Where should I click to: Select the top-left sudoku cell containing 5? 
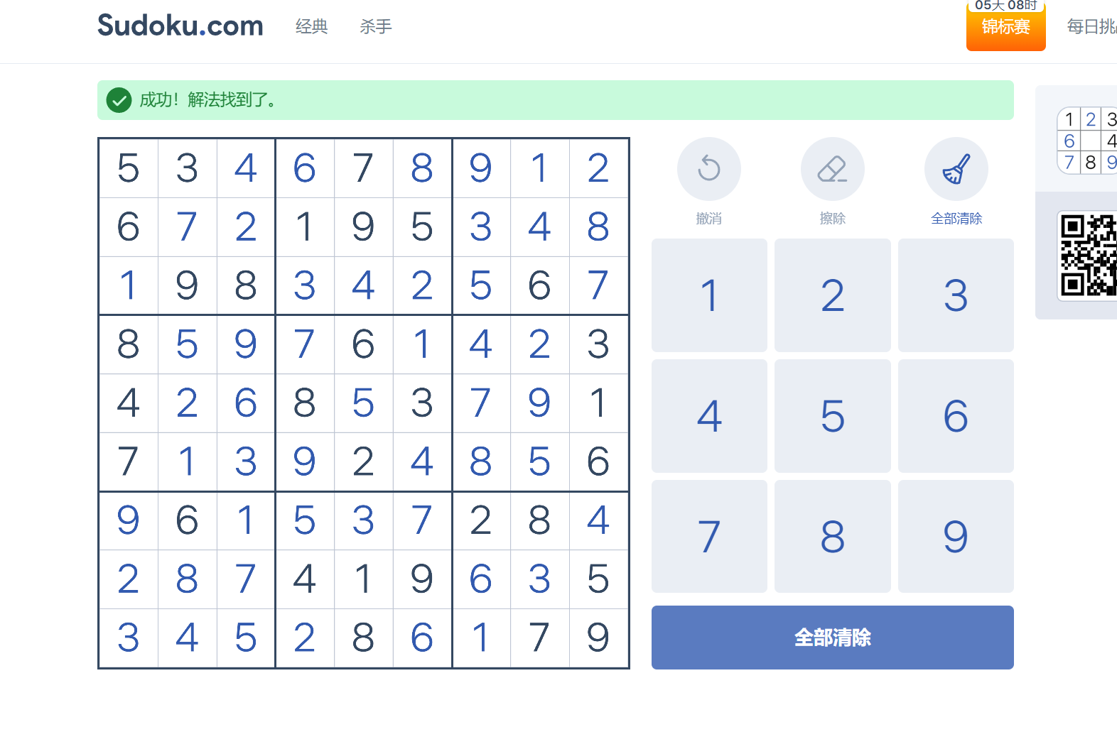(129, 168)
